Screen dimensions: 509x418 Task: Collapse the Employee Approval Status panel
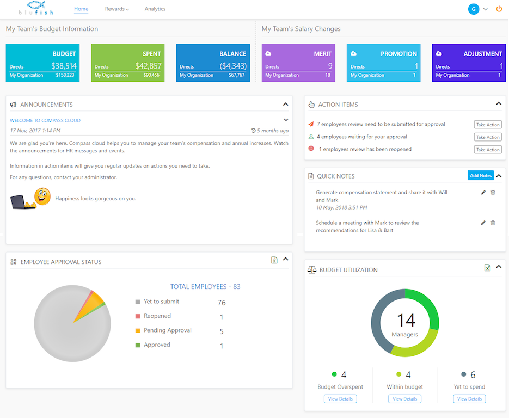(x=286, y=259)
